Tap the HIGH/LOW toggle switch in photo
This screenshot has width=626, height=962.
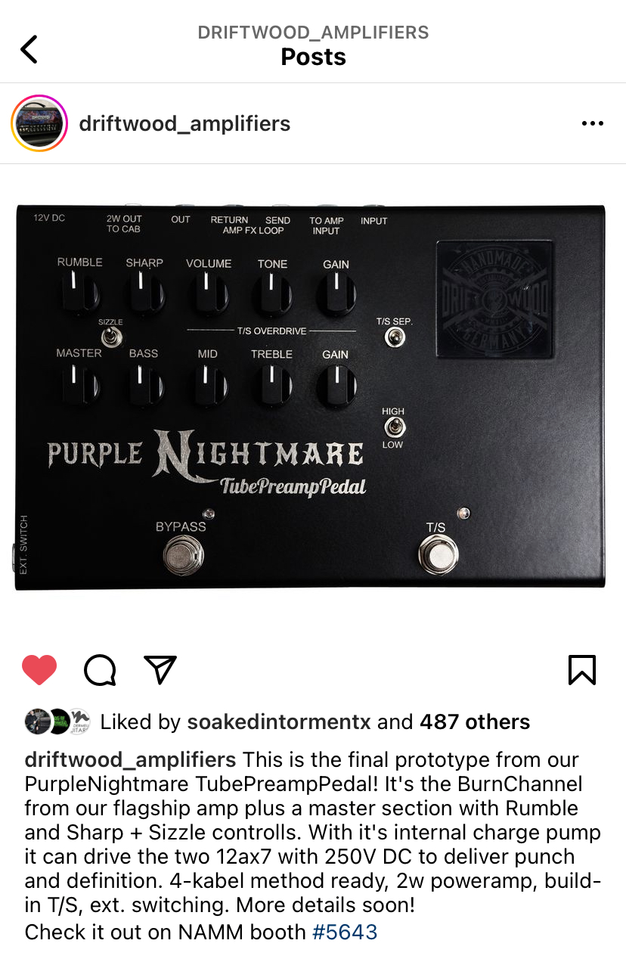tap(393, 427)
